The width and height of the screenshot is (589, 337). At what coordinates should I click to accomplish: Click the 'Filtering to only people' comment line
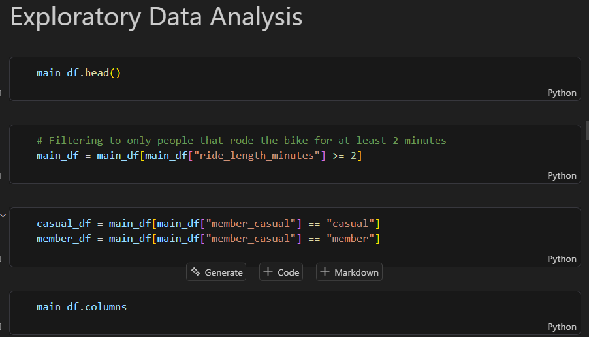pyautogui.click(x=241, y=141)
